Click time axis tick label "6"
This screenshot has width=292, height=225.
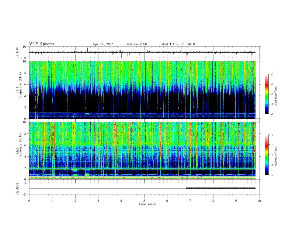click(x=167, y=201)
